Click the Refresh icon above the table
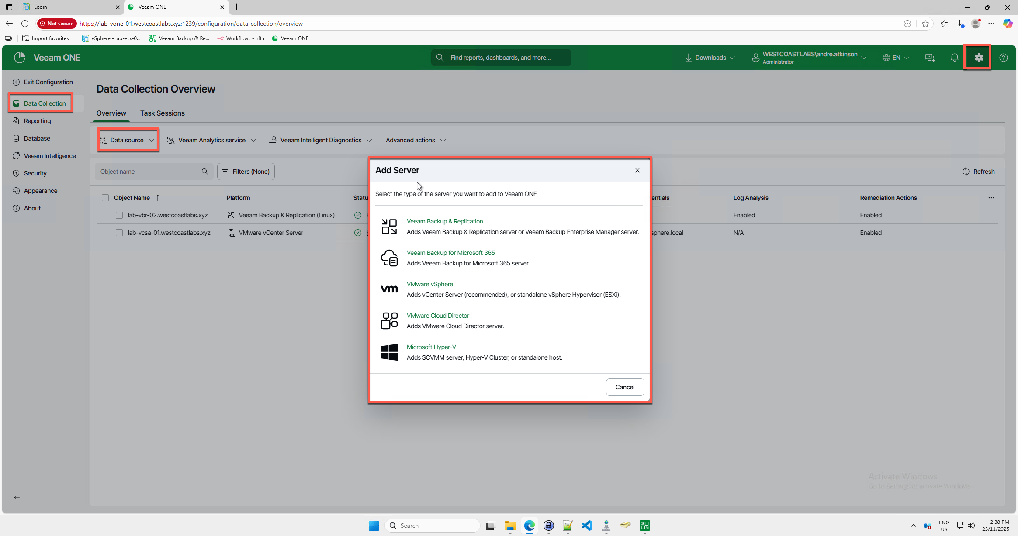Screen dimensions: 1018x536 966,172
